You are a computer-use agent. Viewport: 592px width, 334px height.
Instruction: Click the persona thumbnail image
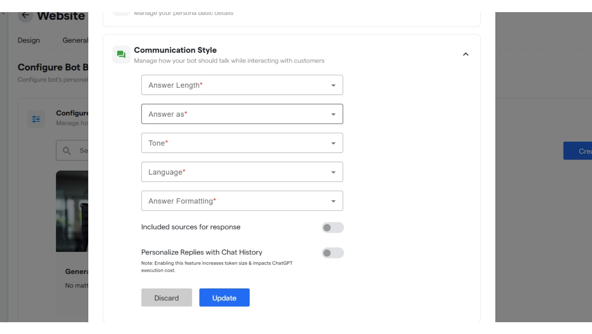point(72,211)
